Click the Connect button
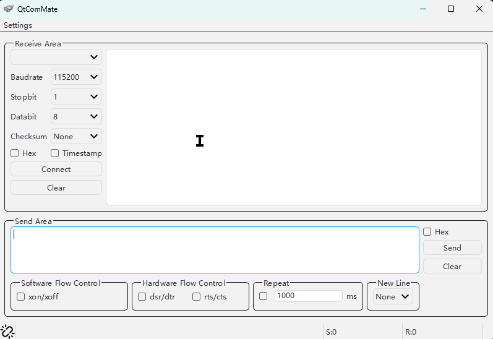 pos(56,169)
